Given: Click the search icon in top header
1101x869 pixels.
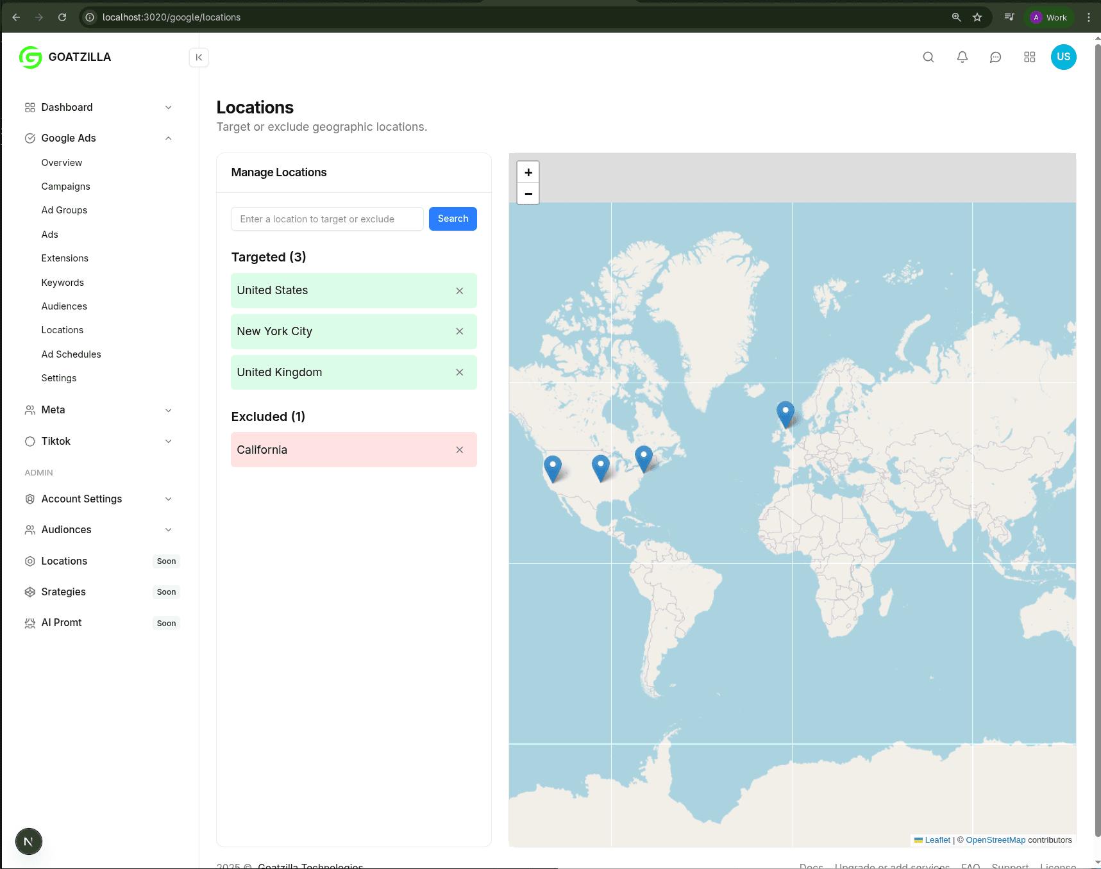Looking at the screenshot, I should [928, 57].
